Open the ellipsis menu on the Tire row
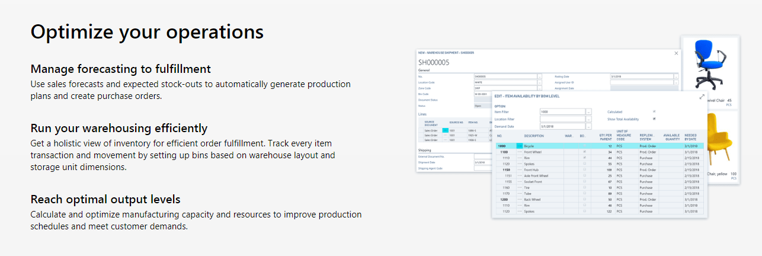Image resolution: width=762 pixels, height=256 pixels. (x=520, y=187)
